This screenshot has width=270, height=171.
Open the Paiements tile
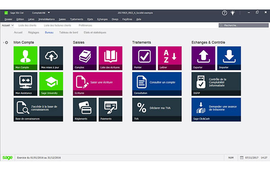[x=111, y=109]
